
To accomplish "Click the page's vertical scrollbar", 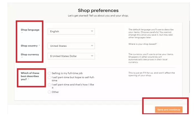I will (x=189, y=57).
